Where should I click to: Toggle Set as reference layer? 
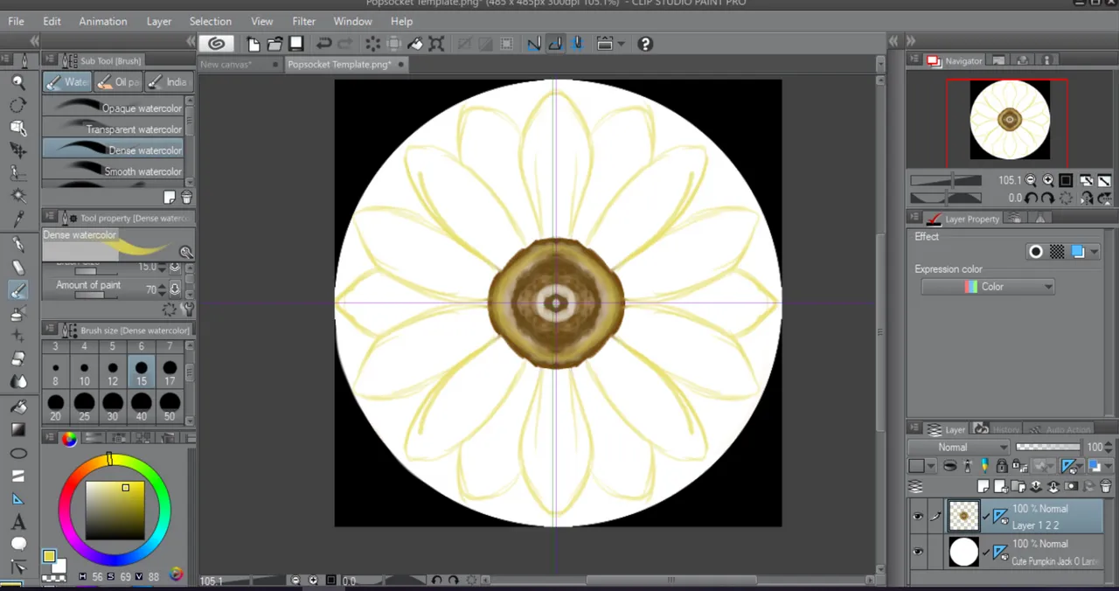968,467
